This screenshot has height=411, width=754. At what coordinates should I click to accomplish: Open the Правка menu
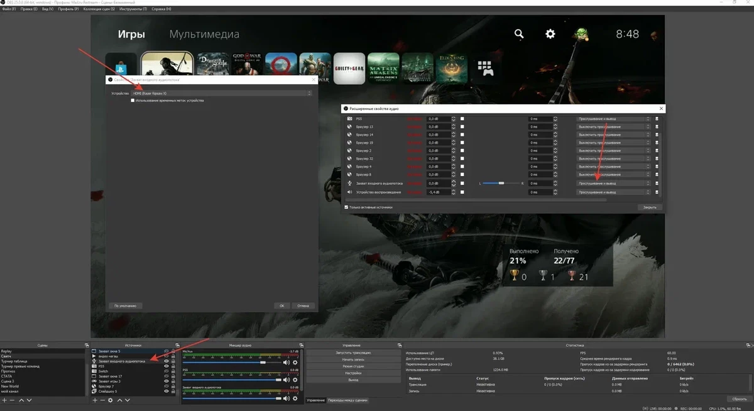(29, 9)
